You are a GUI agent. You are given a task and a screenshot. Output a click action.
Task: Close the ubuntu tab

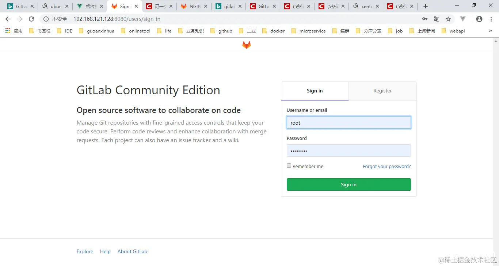(67, 6)
